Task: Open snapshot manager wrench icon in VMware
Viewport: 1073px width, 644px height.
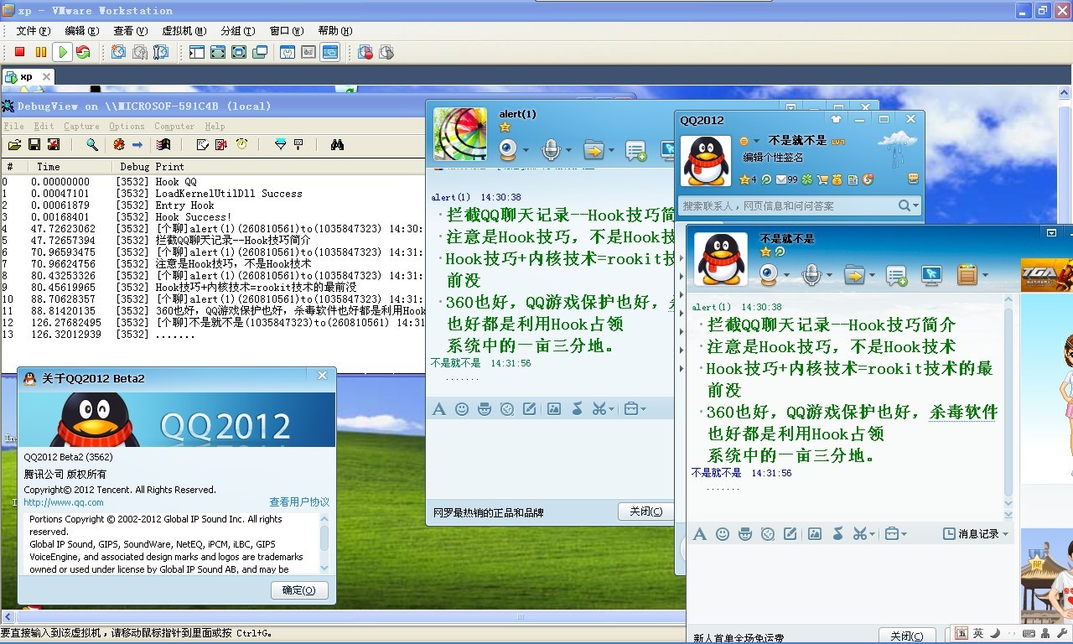Action: tap(161, 52)
